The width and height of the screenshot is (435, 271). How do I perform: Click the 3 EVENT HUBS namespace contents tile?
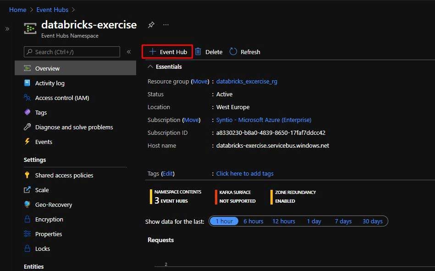pos(176,197)
